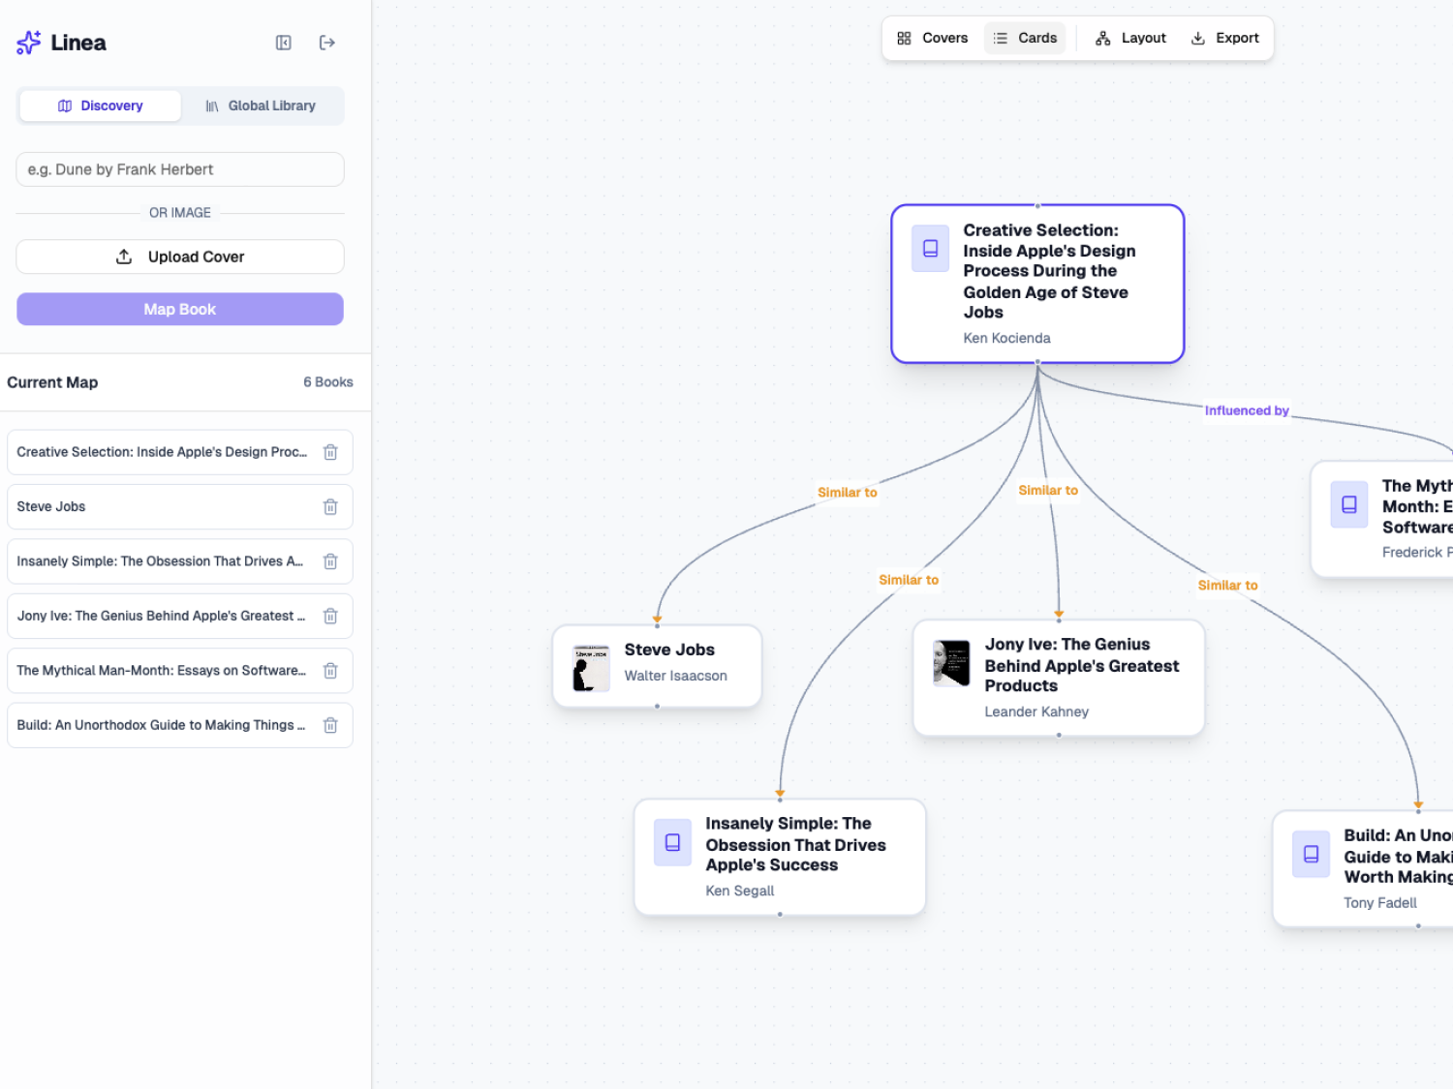Click author name Tony Fadell
Screen dimensions: 1453x1089
(x=1379, y=903)
